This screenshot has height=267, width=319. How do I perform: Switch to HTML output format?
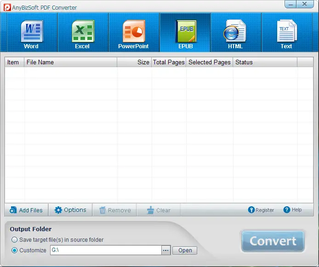pyautogui.click(x=236, y=33)
